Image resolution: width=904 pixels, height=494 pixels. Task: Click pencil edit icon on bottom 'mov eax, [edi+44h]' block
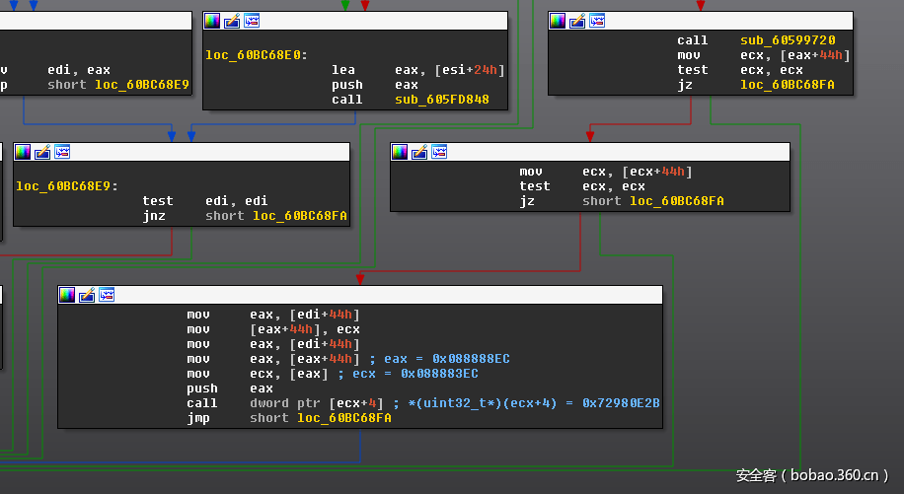87,294
